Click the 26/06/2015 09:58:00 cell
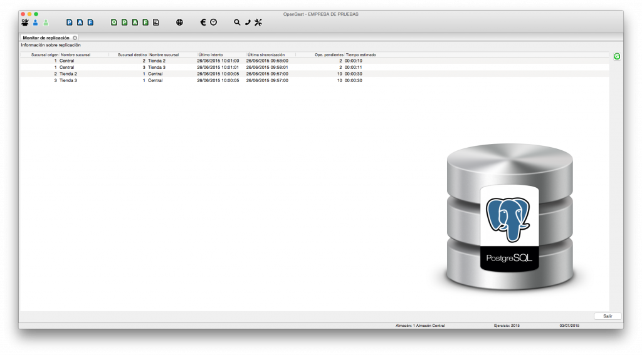 pos(267,61)
